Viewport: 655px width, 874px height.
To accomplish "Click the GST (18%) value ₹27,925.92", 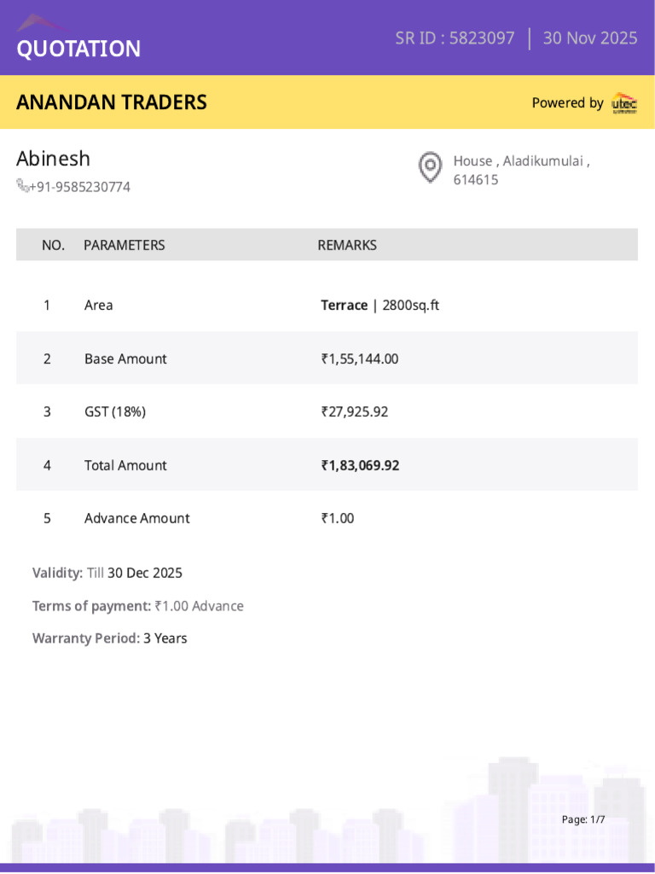I will [x=355, y=412].
